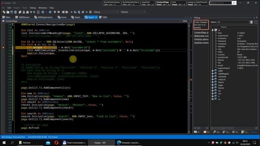
Task: Expand the ABMPageId variable node
Action: (x=212, y=74)
